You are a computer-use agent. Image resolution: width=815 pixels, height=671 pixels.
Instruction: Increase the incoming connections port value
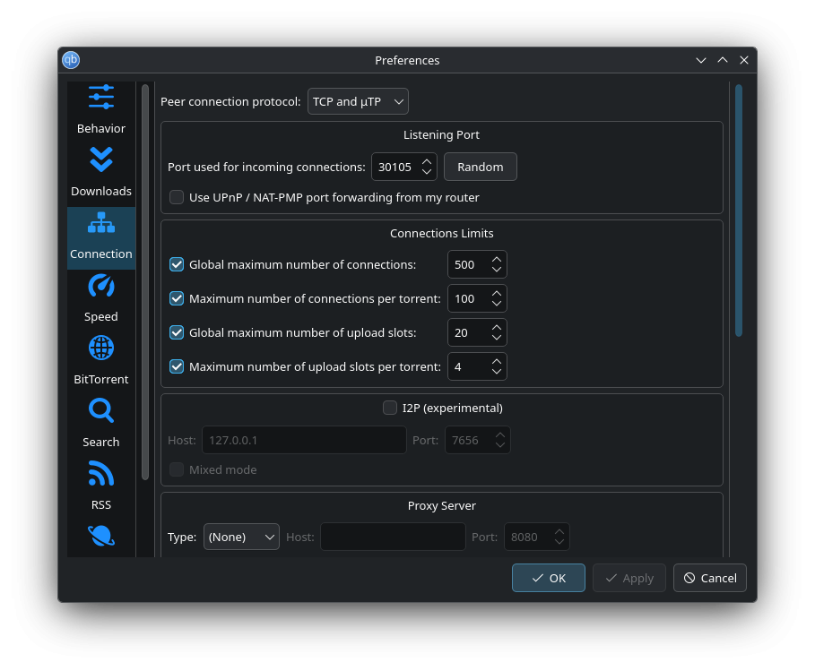[x=427, y=161]
